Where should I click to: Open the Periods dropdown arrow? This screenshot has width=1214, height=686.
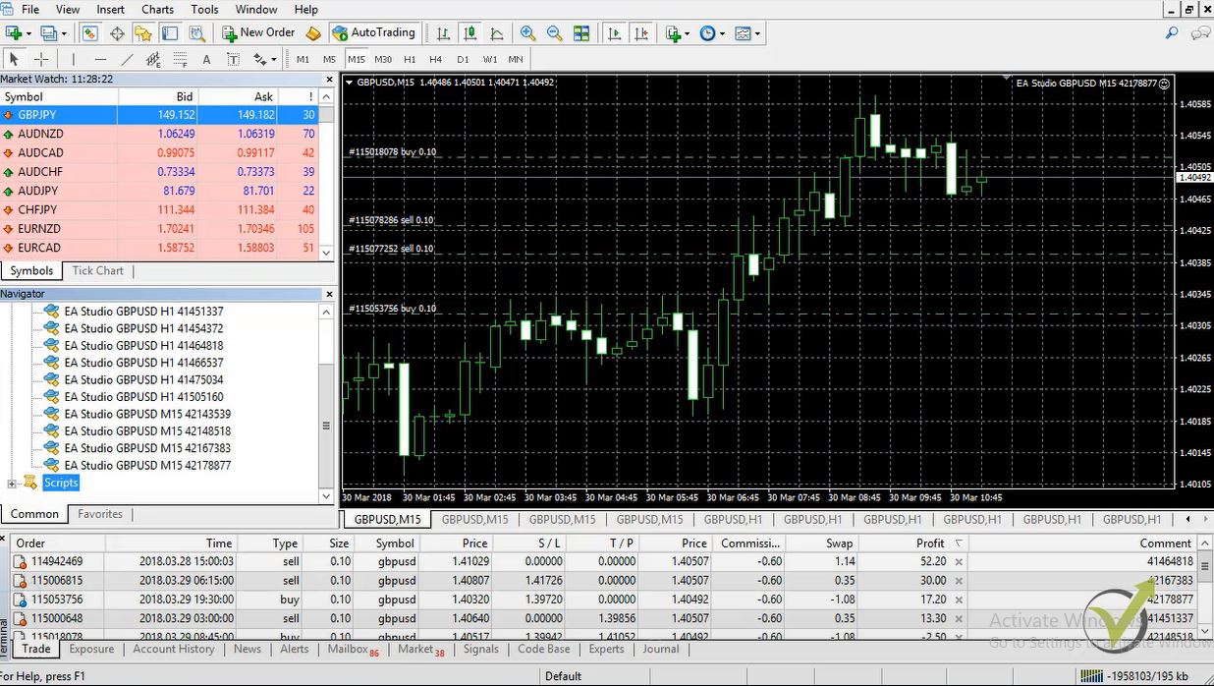click(x=722, y=32)
